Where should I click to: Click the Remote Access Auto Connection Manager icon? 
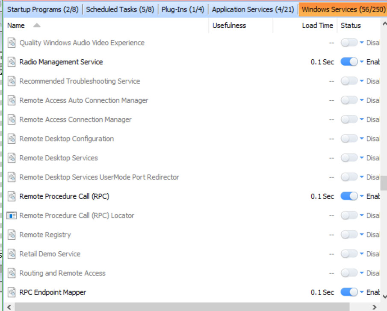pos(12,100)
